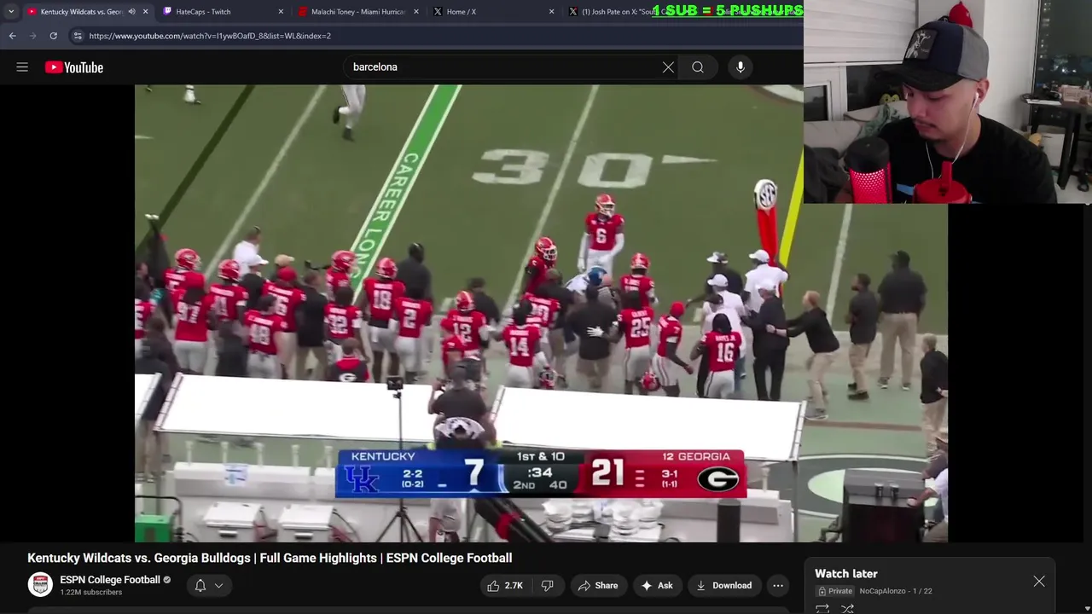This screenshot has width=1092, height=614.
Task: Click the browser forward arrow
Action: click(32, 36)
